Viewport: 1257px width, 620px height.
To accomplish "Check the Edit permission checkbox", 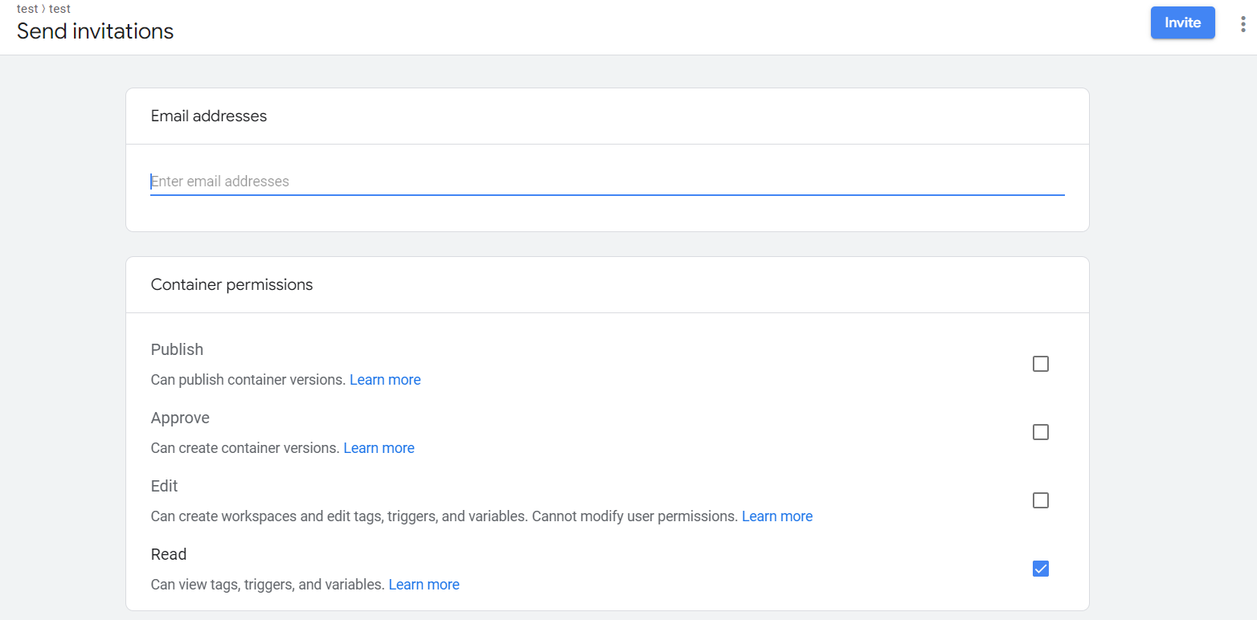I will pos(1041,500).
